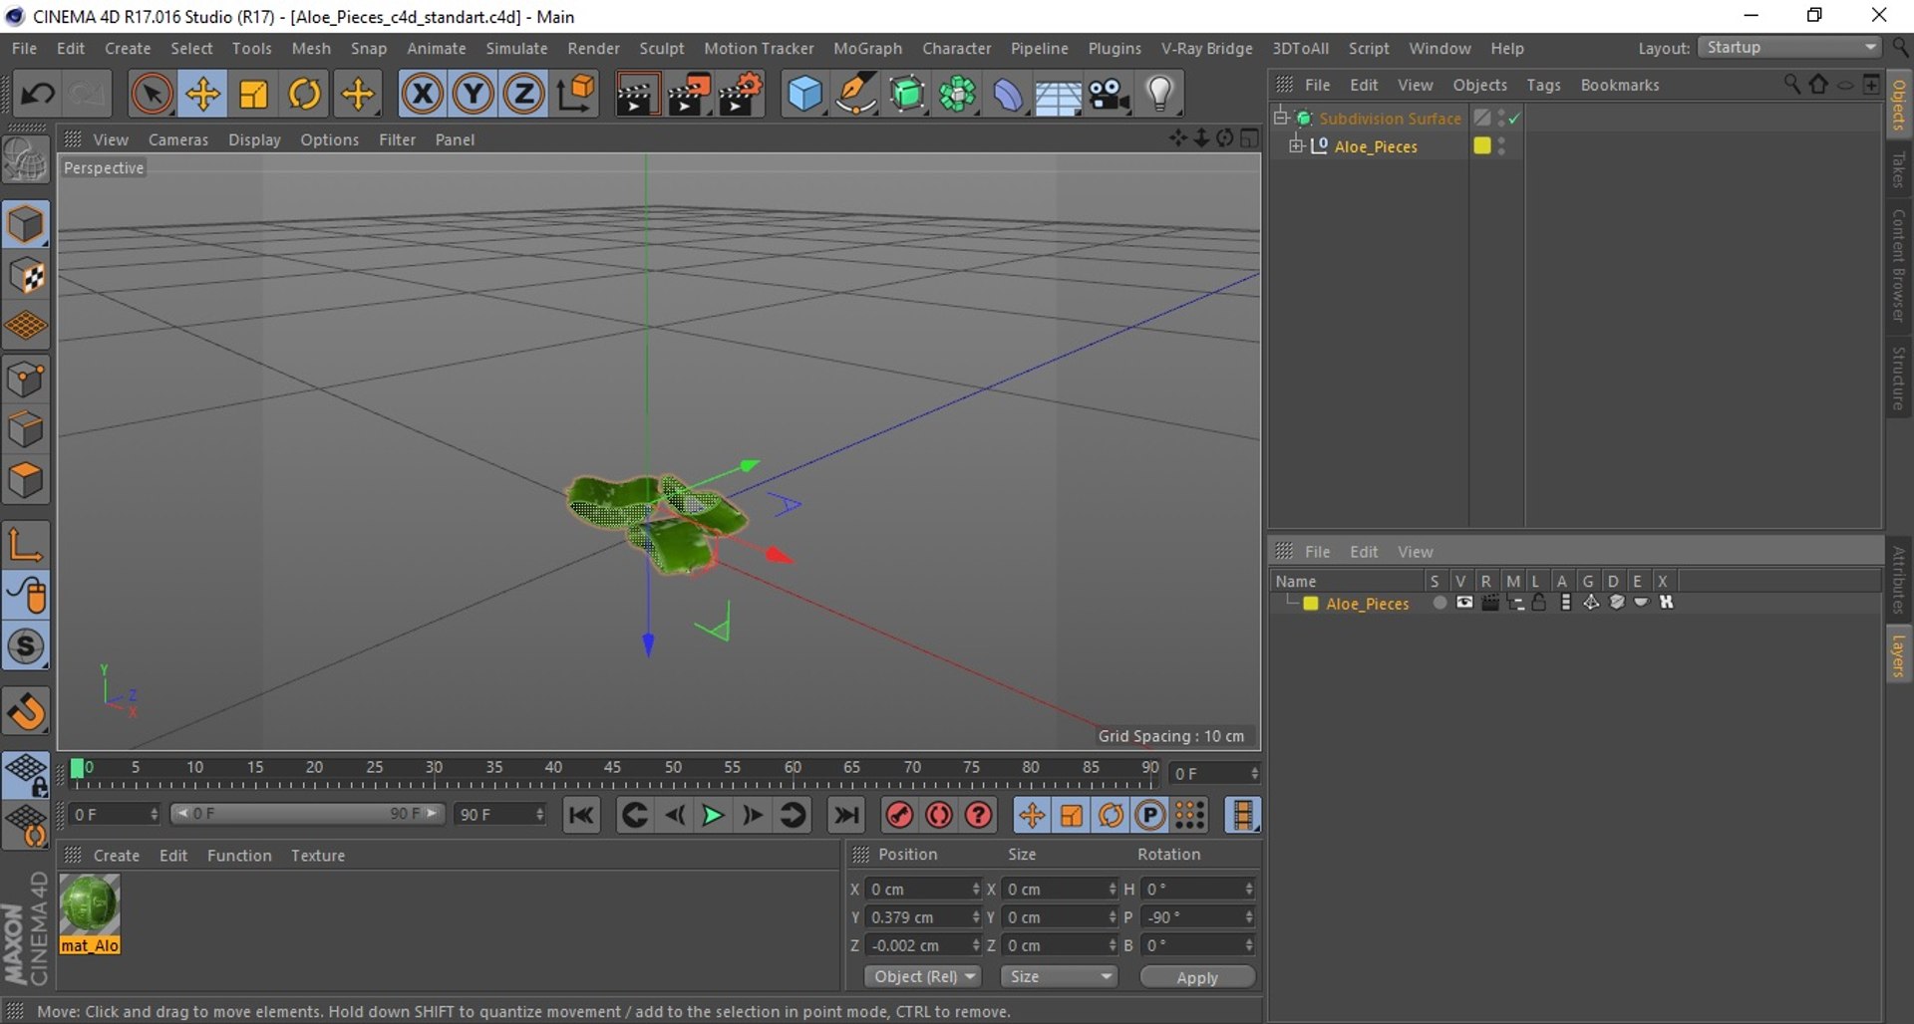The width and height of the screenshot is (1914, 1024).
Task: Toggle rotation keyframe recording
Action: point(1111,816)
